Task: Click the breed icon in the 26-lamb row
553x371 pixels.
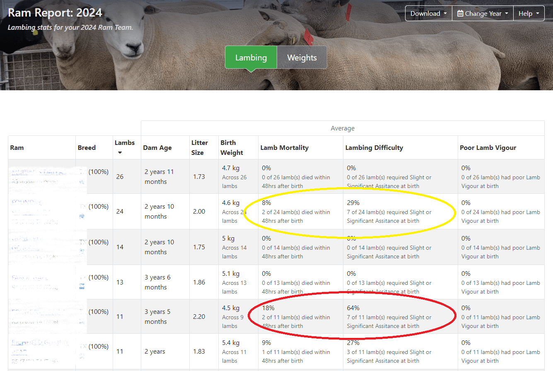Action: [x=81, y=183]
